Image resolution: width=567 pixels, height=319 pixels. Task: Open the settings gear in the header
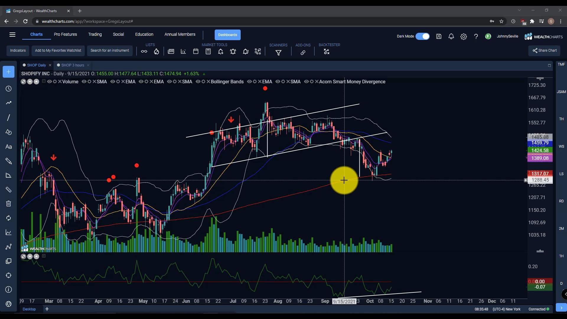pos(464,36)
